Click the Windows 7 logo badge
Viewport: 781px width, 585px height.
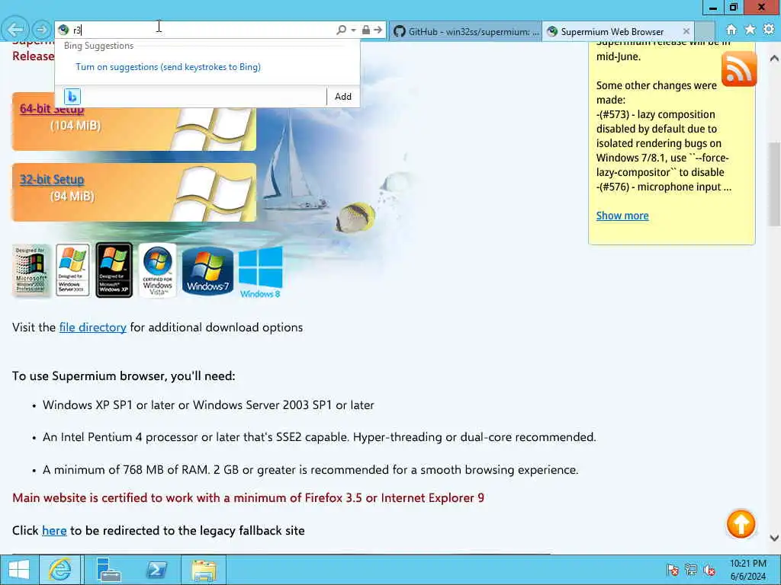[207, 271]
